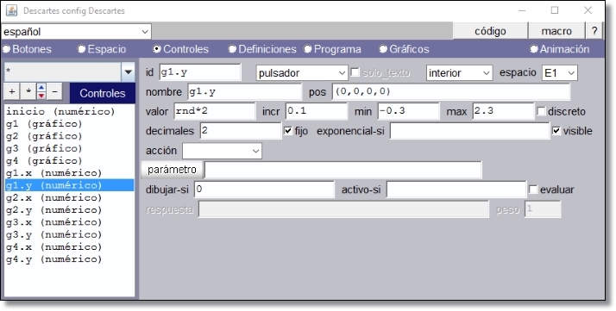Open the pulsador type dropdown
This screenshot has width=616, height=311.
click(302, 73)
